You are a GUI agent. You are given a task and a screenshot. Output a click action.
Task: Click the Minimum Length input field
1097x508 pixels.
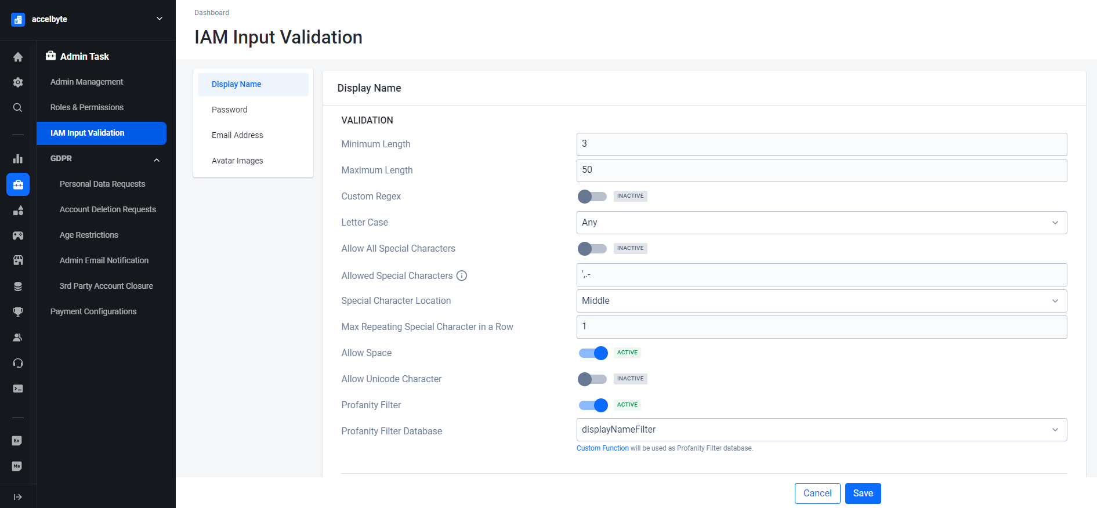(821, 144)
